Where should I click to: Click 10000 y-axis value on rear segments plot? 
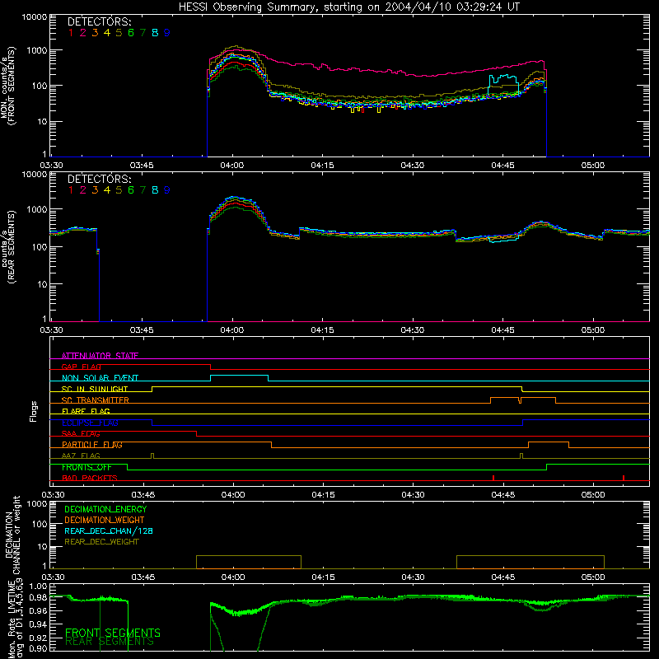35,174
